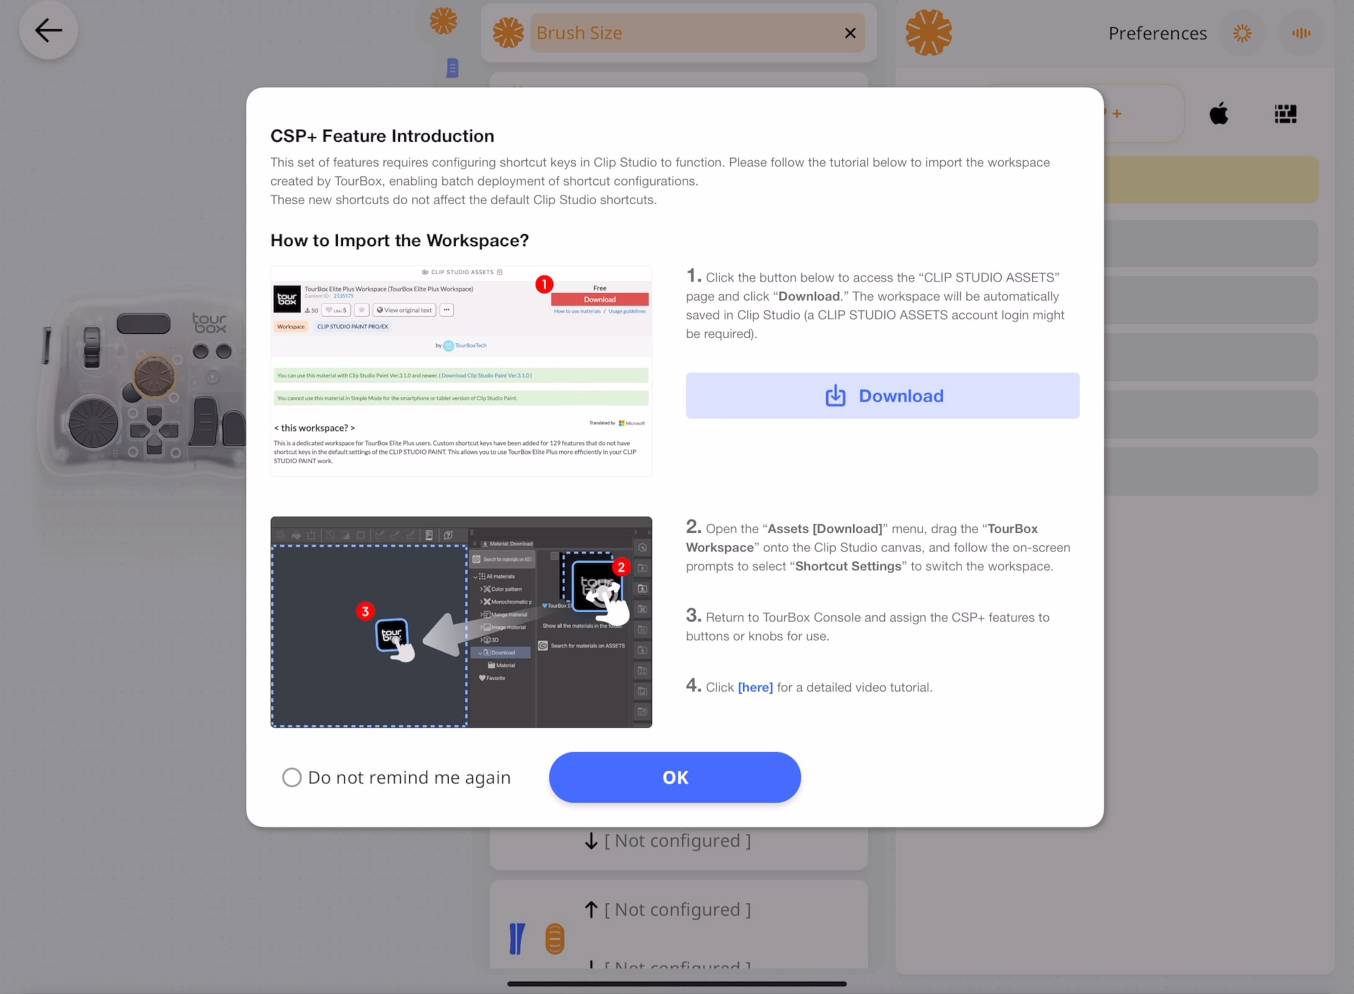1354x994 pixels.
Task: Click the large orange TourBox logo
Action: point(928,32)
